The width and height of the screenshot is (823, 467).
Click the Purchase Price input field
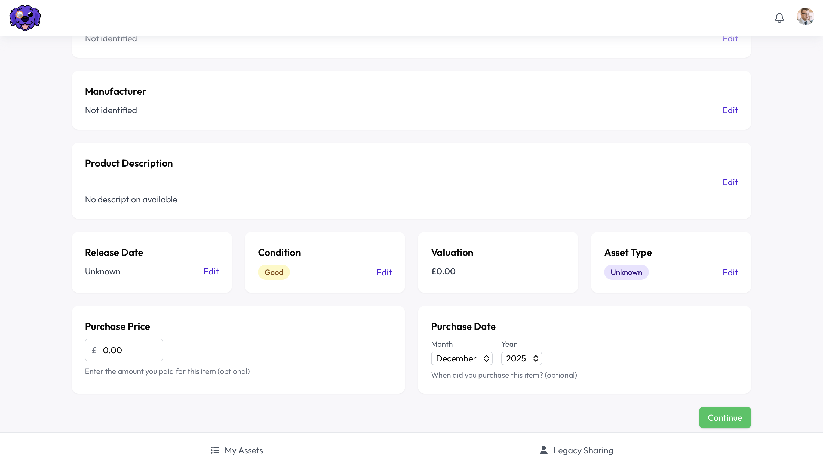tap(124, 350)
